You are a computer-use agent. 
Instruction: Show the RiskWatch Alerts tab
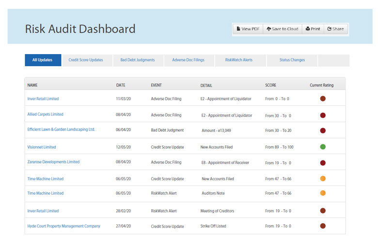[x=240, y=60]
